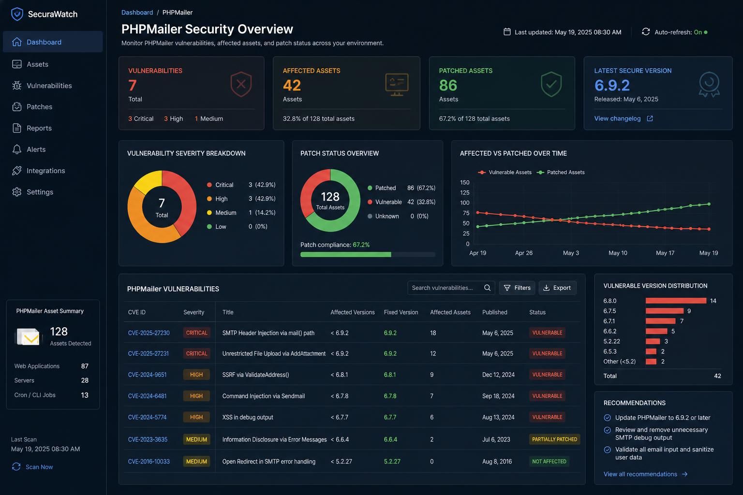Click the Scan Now link
This screenshot has height=495, width=743.
tap(39, 467)
